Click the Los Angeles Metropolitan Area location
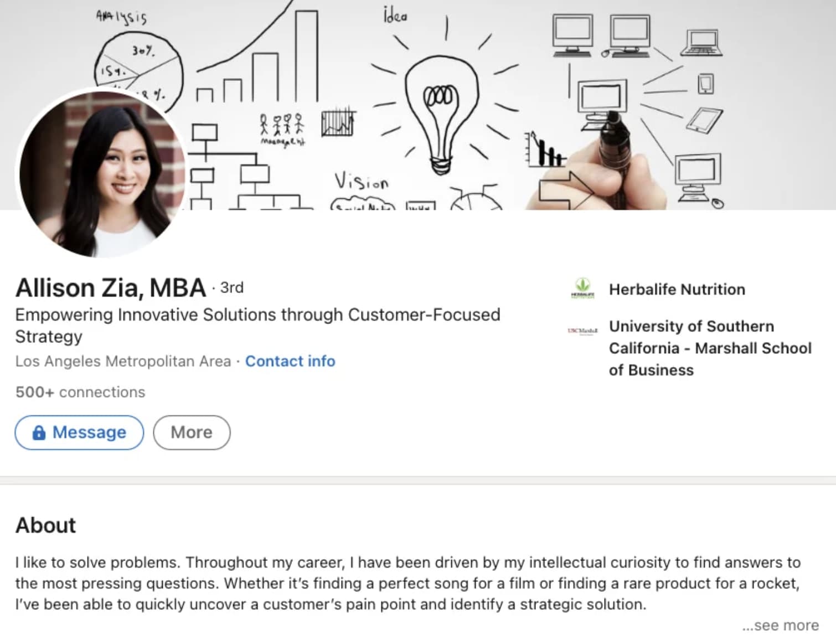Screen dimensions: 836x639 click(x=123, y=361)
